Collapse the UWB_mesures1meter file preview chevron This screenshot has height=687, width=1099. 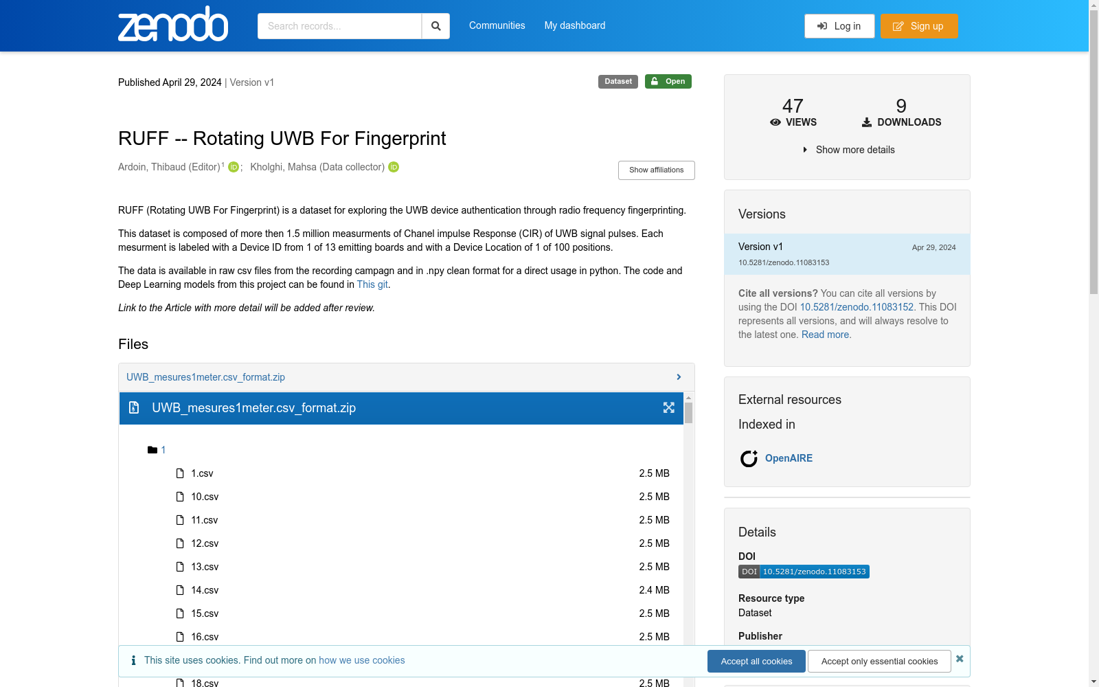(x=679, y=377)
